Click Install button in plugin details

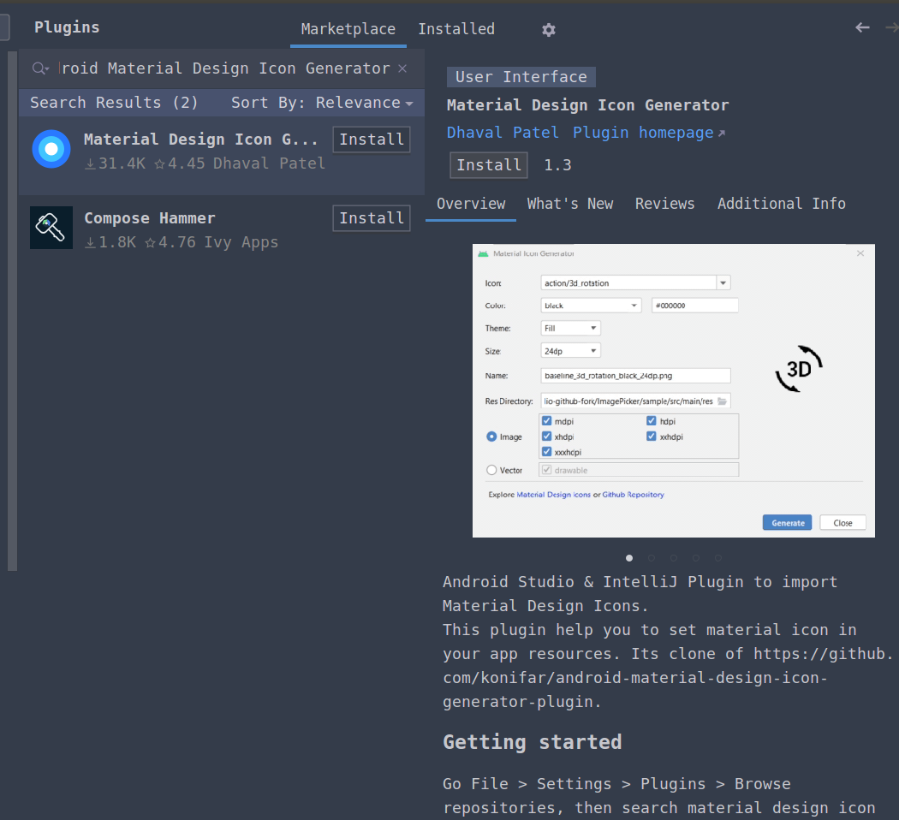point(489,165)
